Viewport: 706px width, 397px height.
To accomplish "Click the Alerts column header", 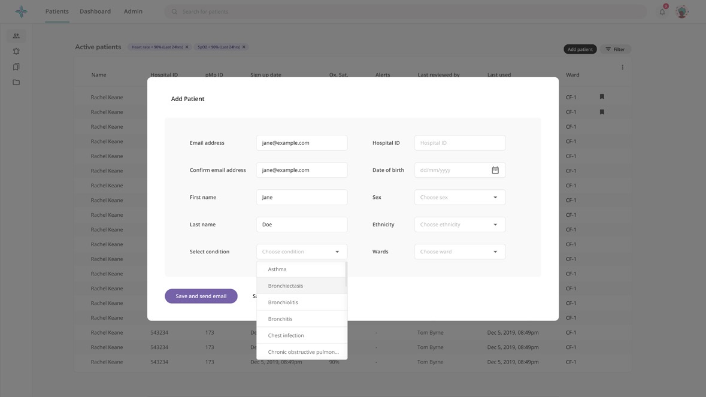I will (383, 75).
